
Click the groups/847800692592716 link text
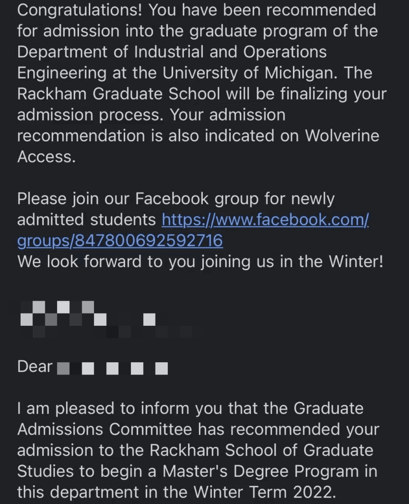pos(120,241)
